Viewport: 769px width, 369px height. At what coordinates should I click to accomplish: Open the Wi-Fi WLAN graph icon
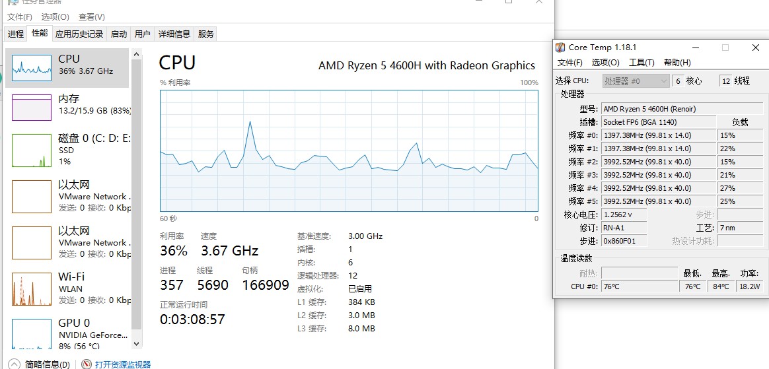(x=32, y=288)
